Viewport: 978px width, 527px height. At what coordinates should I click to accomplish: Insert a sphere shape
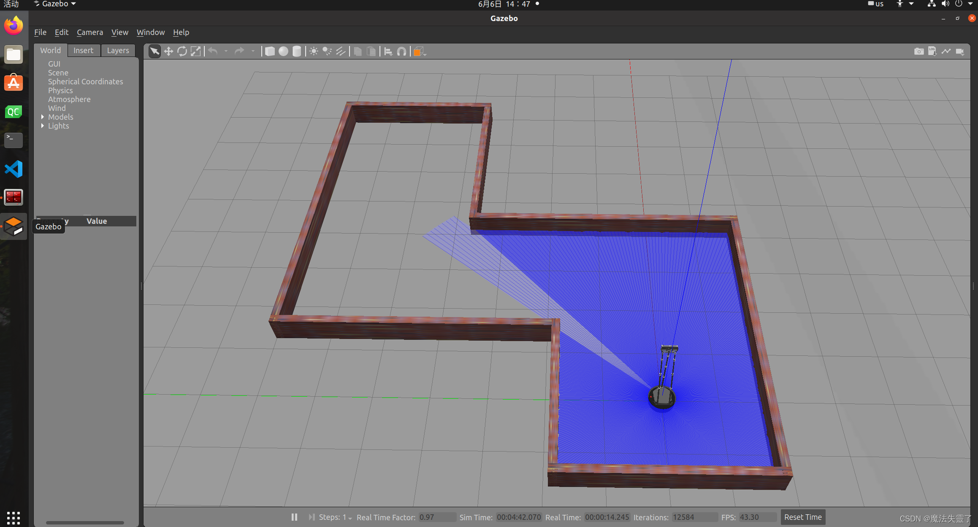coord(283,51)
